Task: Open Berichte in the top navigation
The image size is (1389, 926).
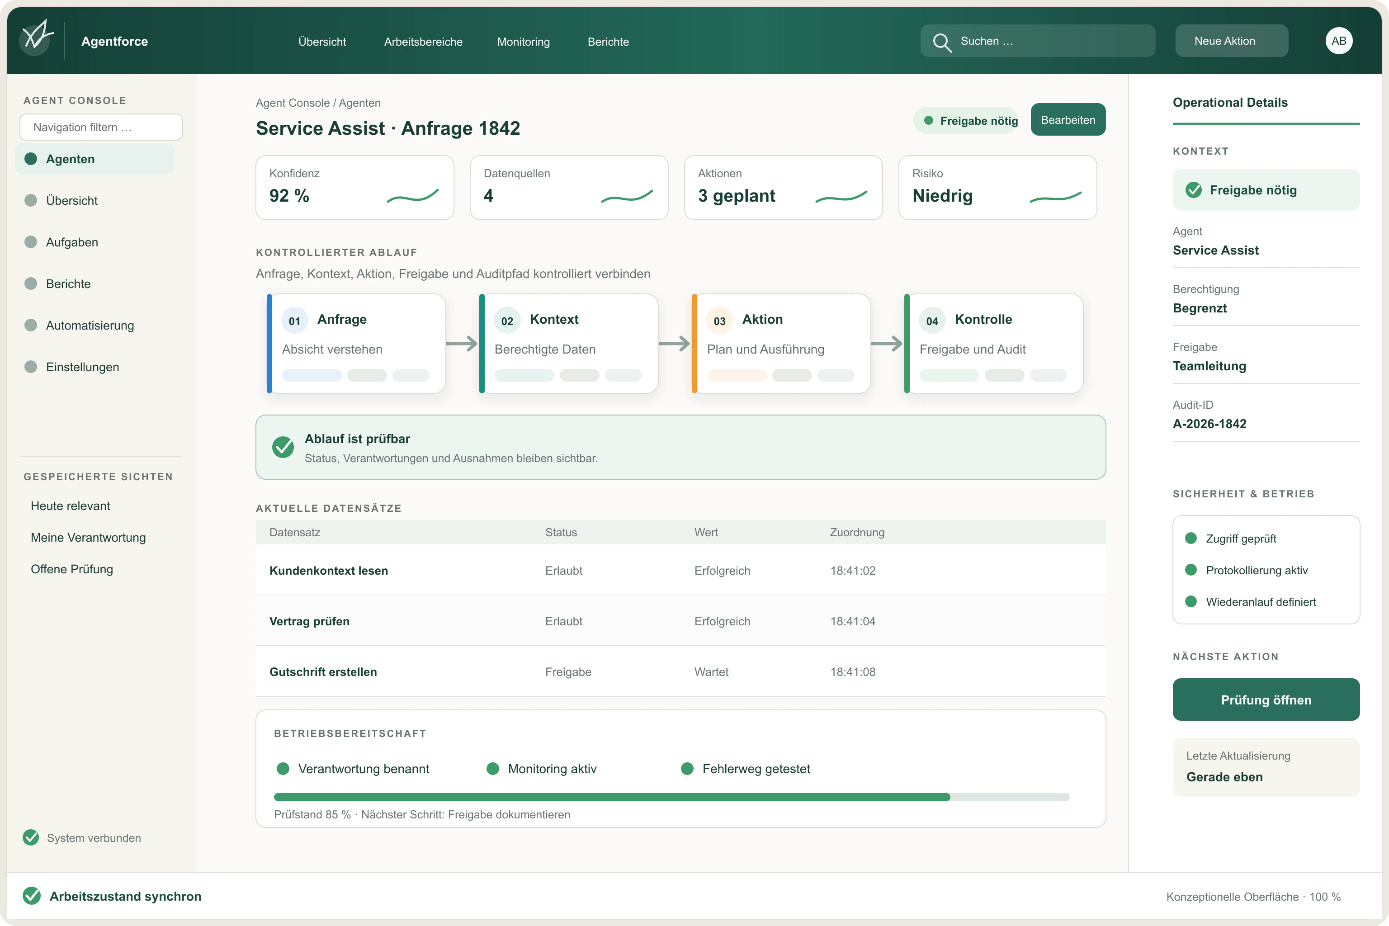Action: click(x=608, y=41)
